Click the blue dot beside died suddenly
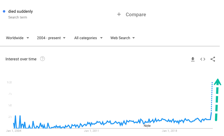The image size is (224, 136). [x=4, y=11]
